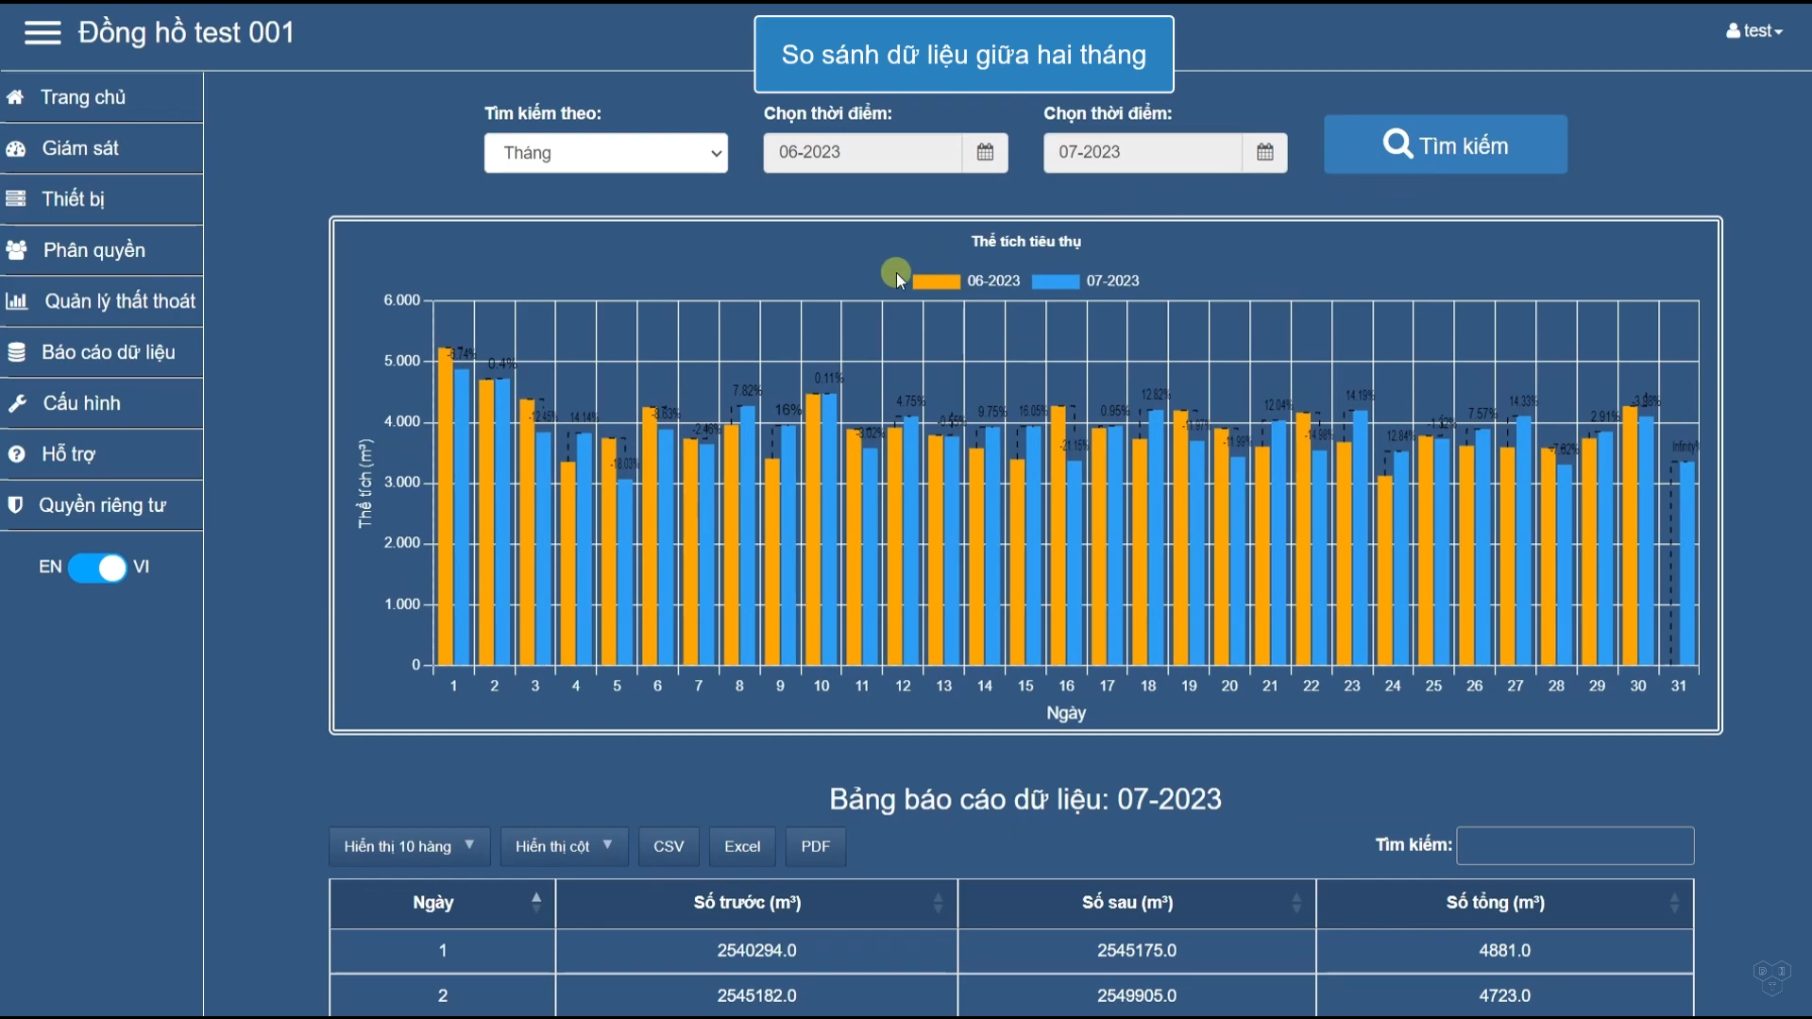Go to Phân quyền permissions section
1812x1019 pixels.
tap(93, 249)
